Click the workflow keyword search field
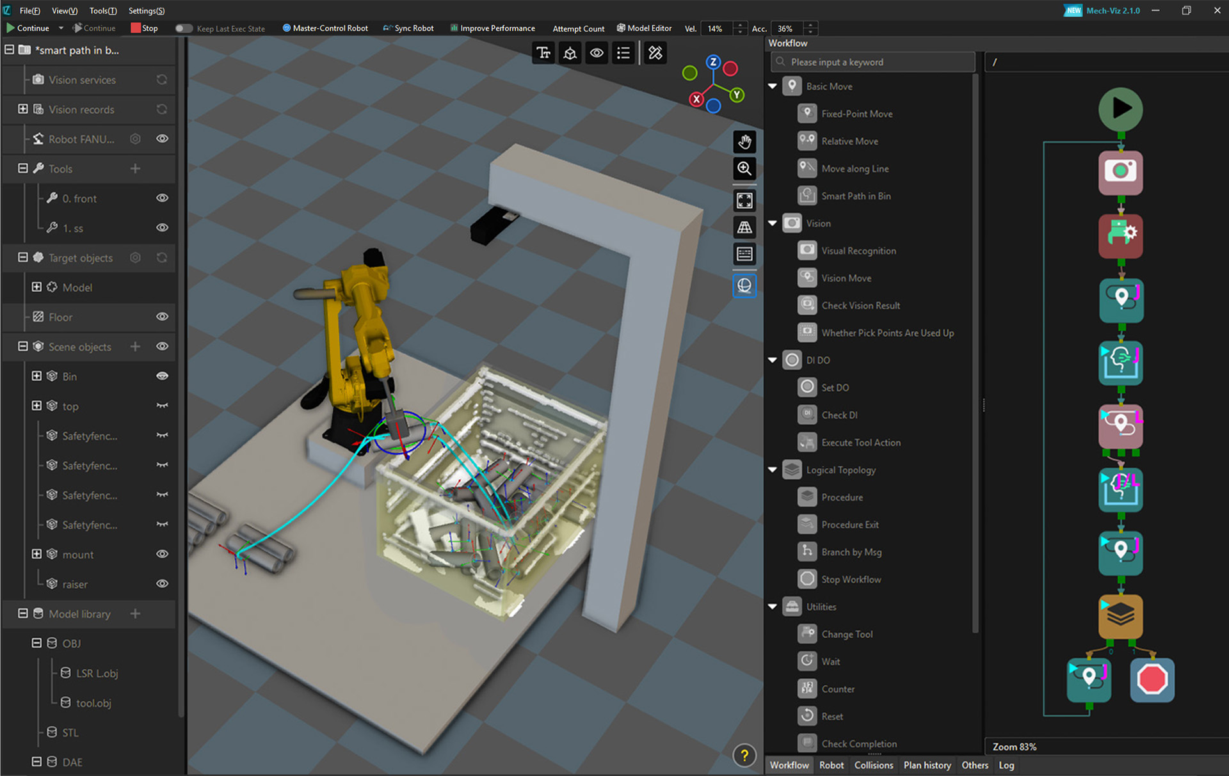Image resolution: width=1229 pixels, height=776 pixels. tap(873, 62)
